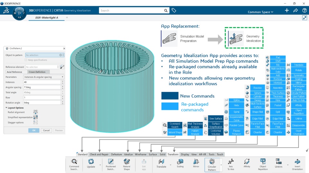Adjust the Row spinner arrows
This screenshot has width=309, height=173.
pos(63,97)
